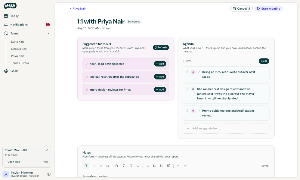Collapse the Team section in sidebar
This screenshot has width=300, height=180.
coord(49,33)
